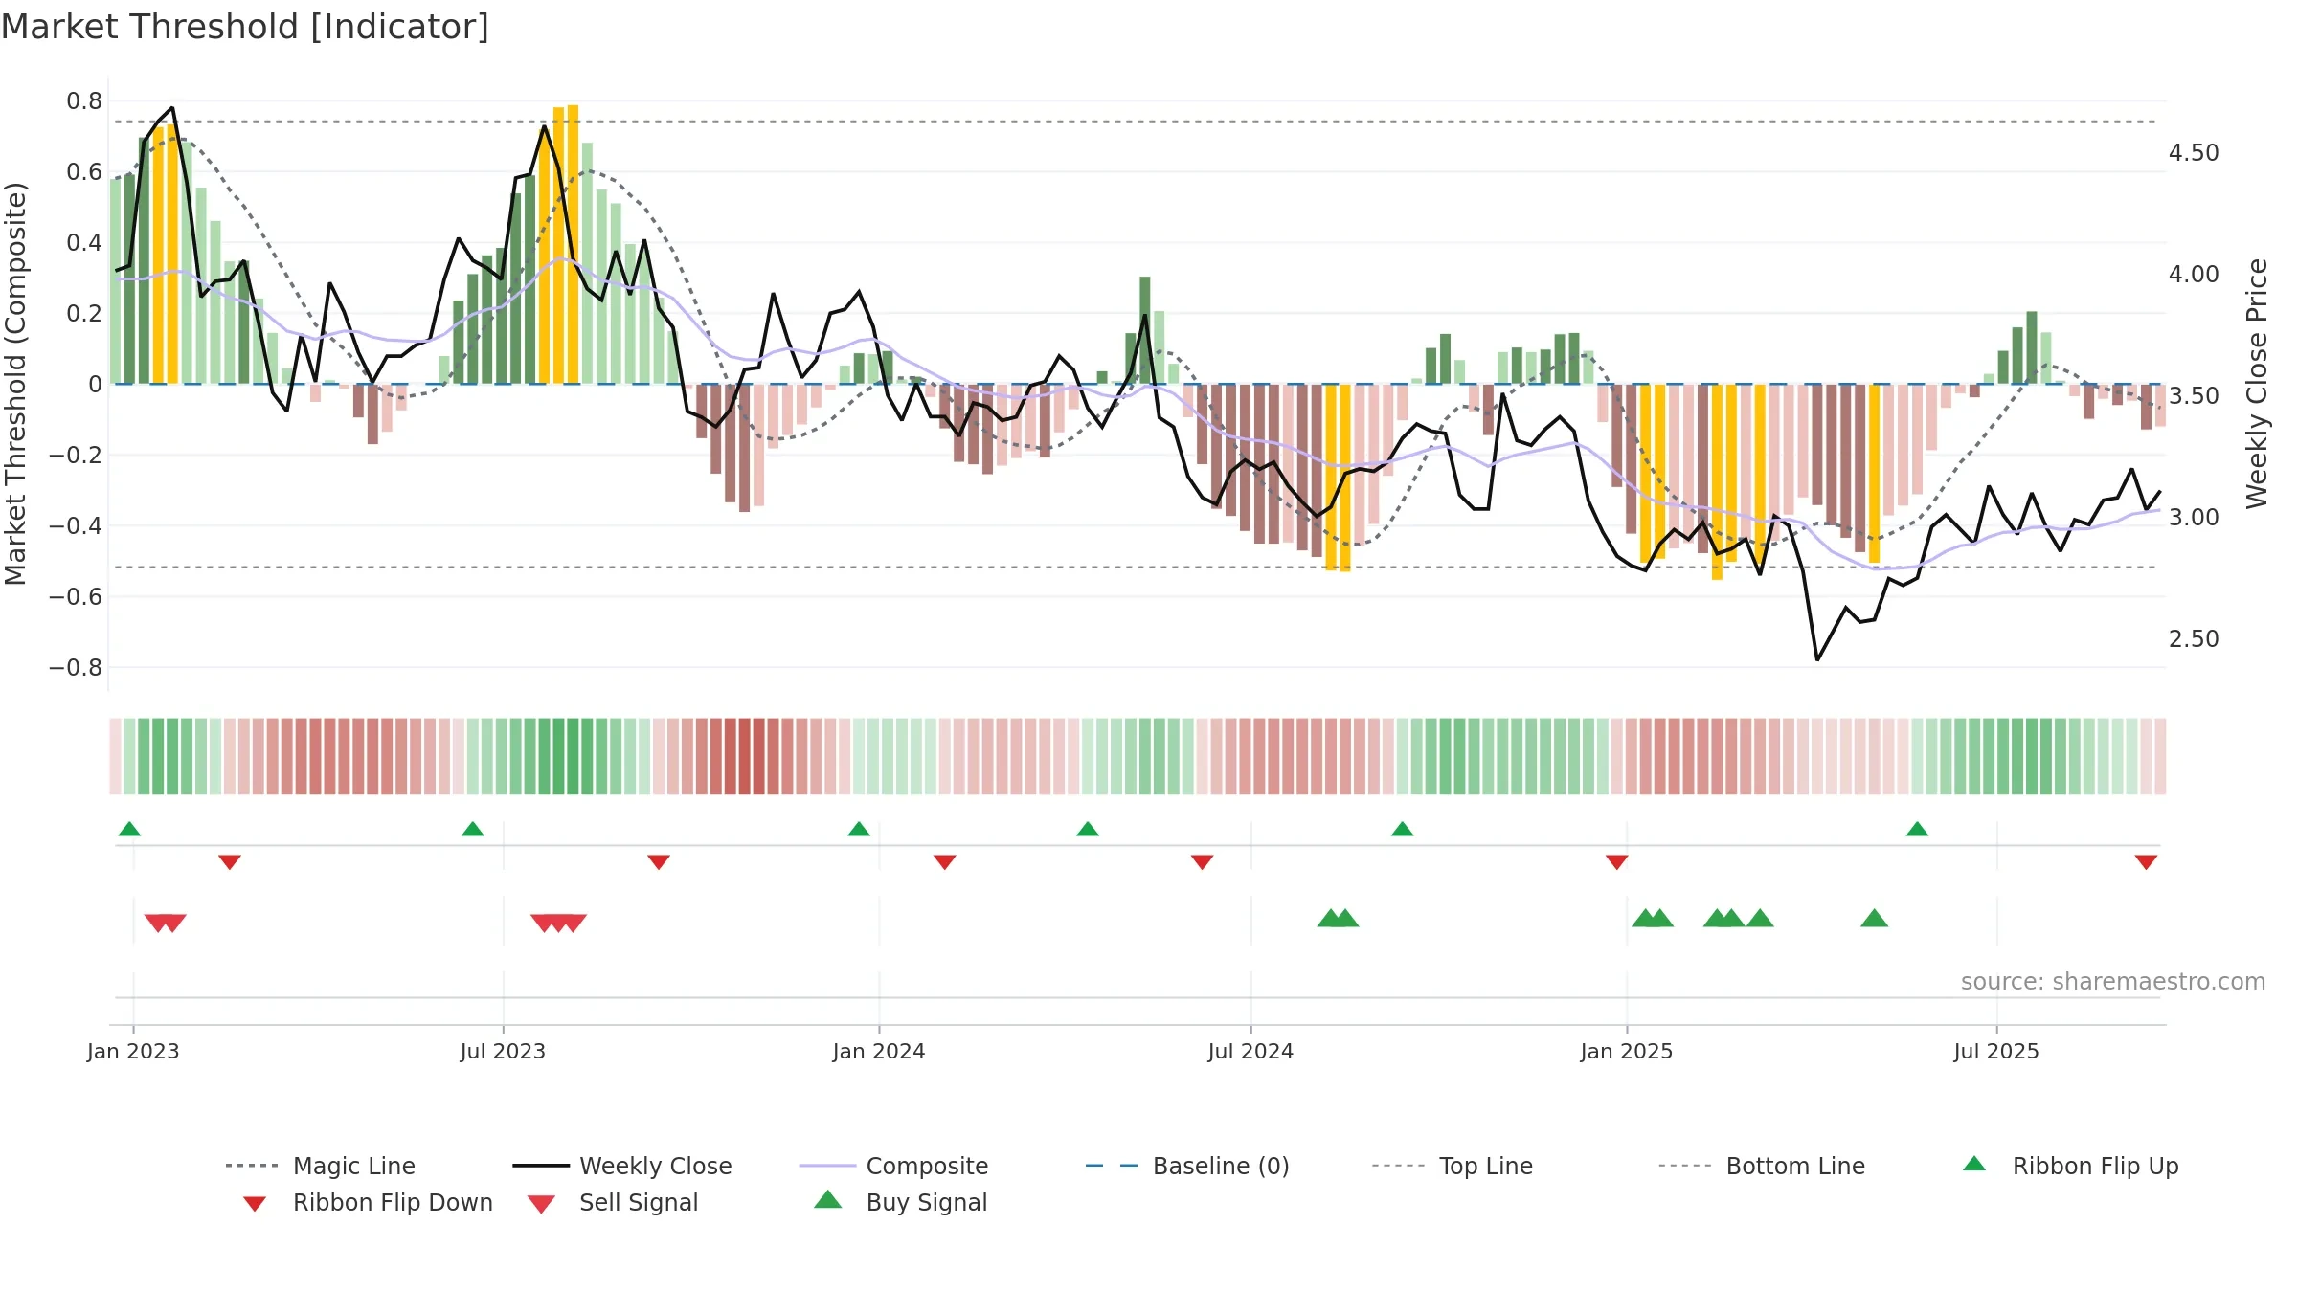Click the Ribbon Flip Up marker at Jan 2023
Screen dimensions: 2298x1292
129,829
